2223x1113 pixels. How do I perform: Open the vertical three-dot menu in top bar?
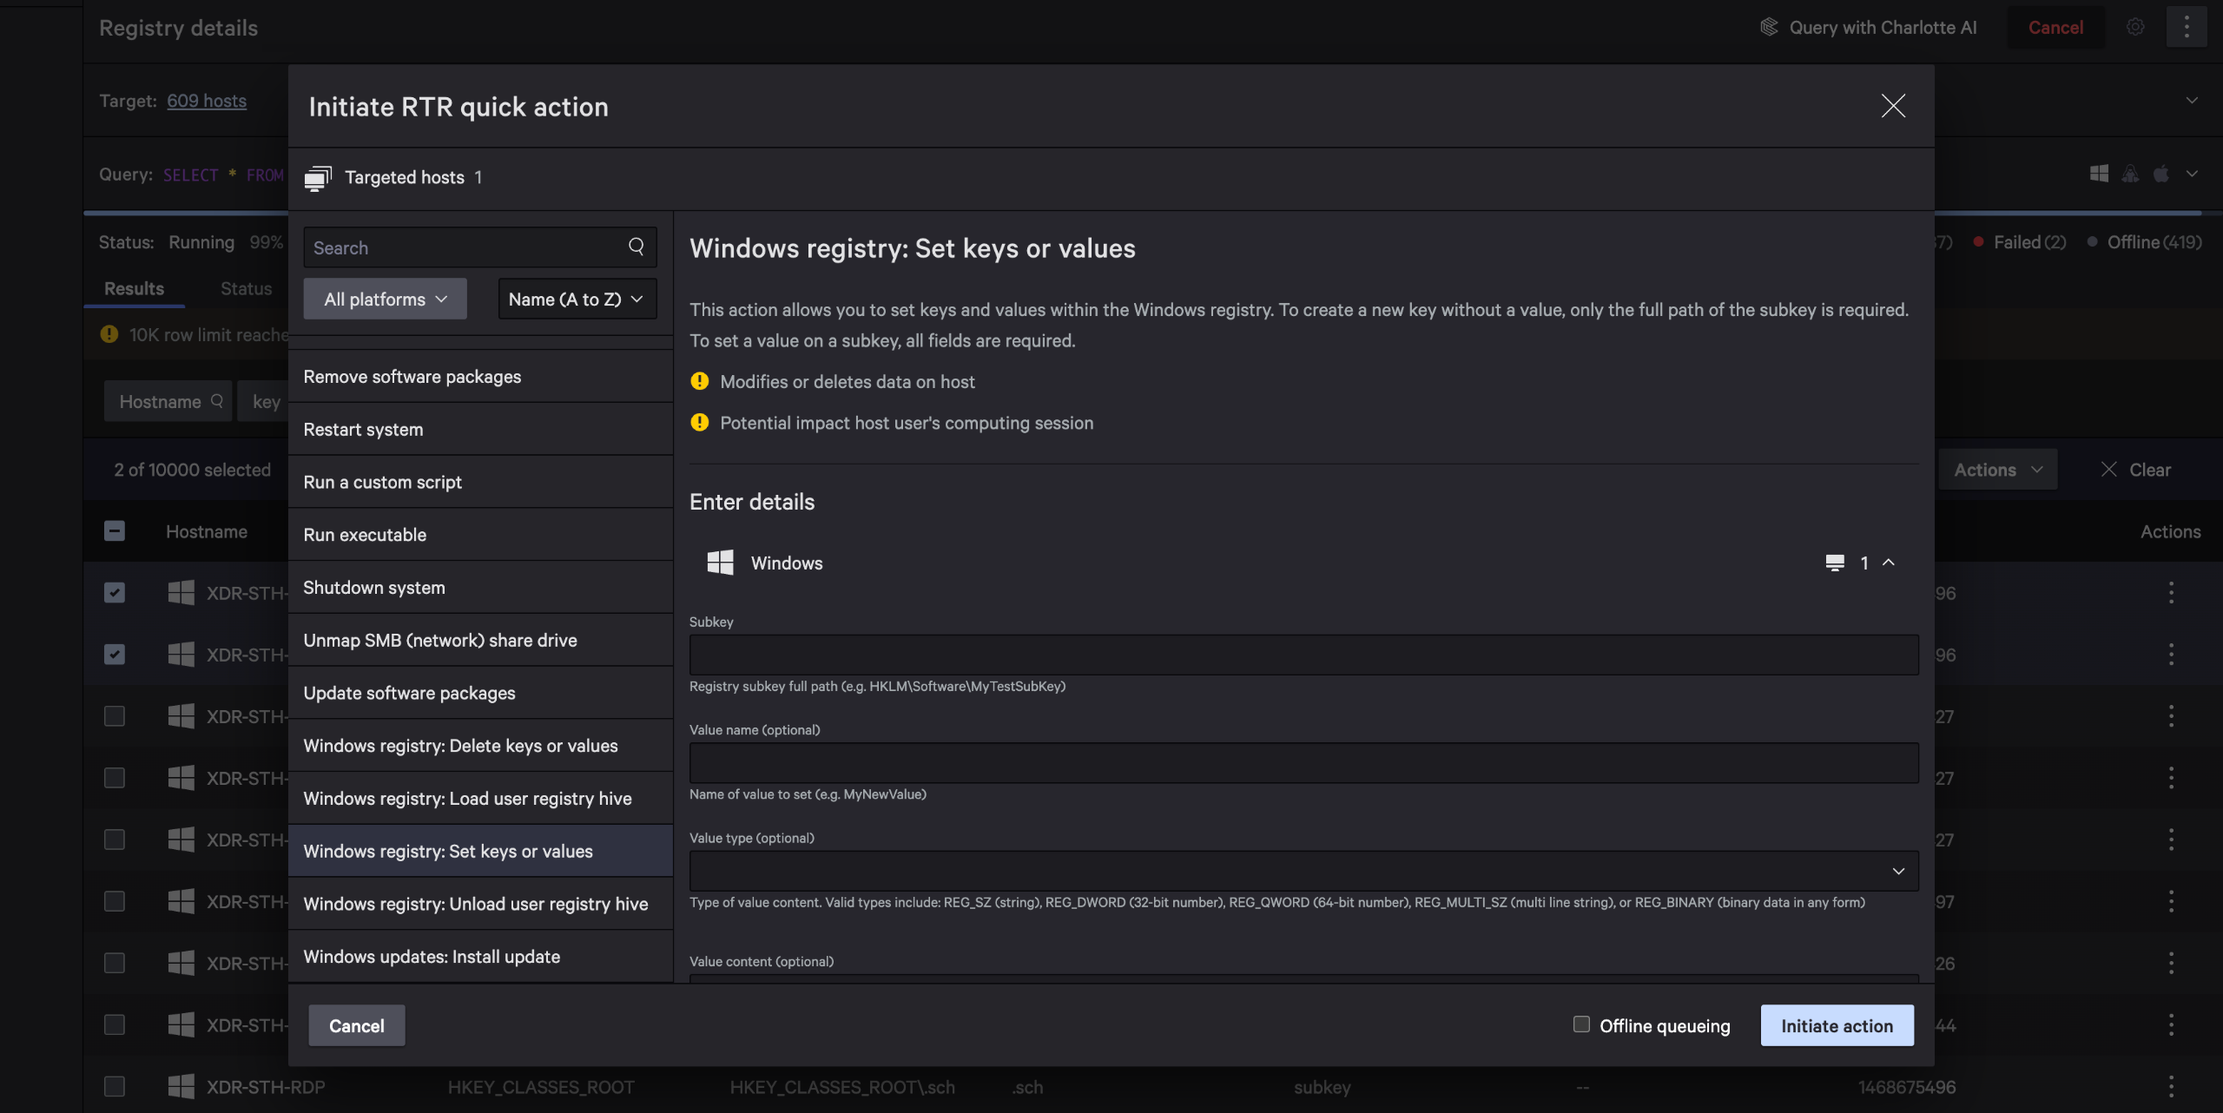[2187, 28]
